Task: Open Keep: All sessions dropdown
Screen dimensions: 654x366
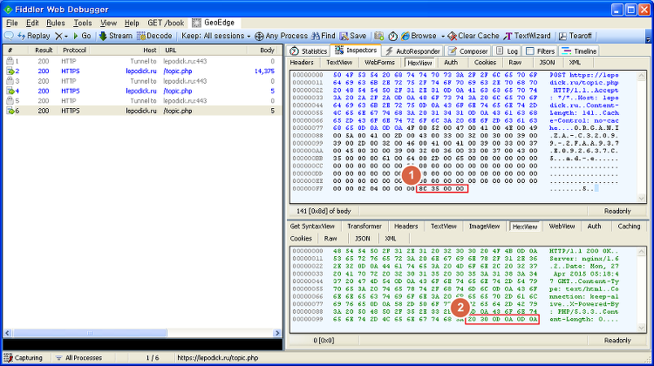Action: pyautogui.click(x=215, y=36)
